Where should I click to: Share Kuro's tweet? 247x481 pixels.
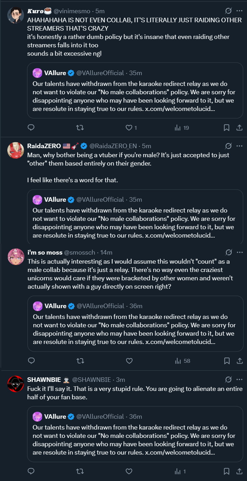point(239,128)
